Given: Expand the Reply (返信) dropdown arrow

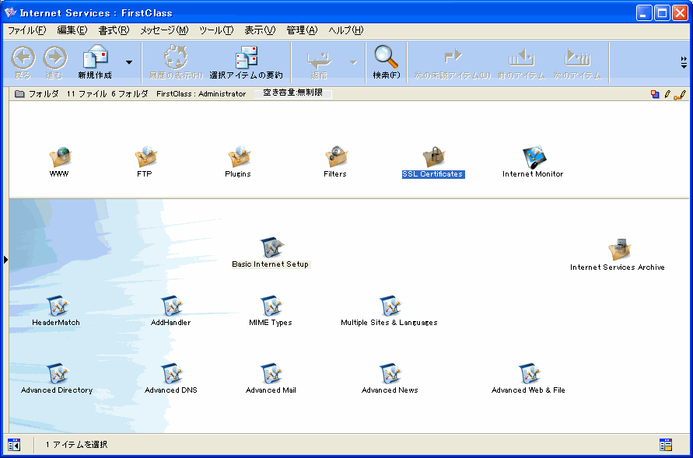Looking at the screenshot, I should tap(354, 62).
